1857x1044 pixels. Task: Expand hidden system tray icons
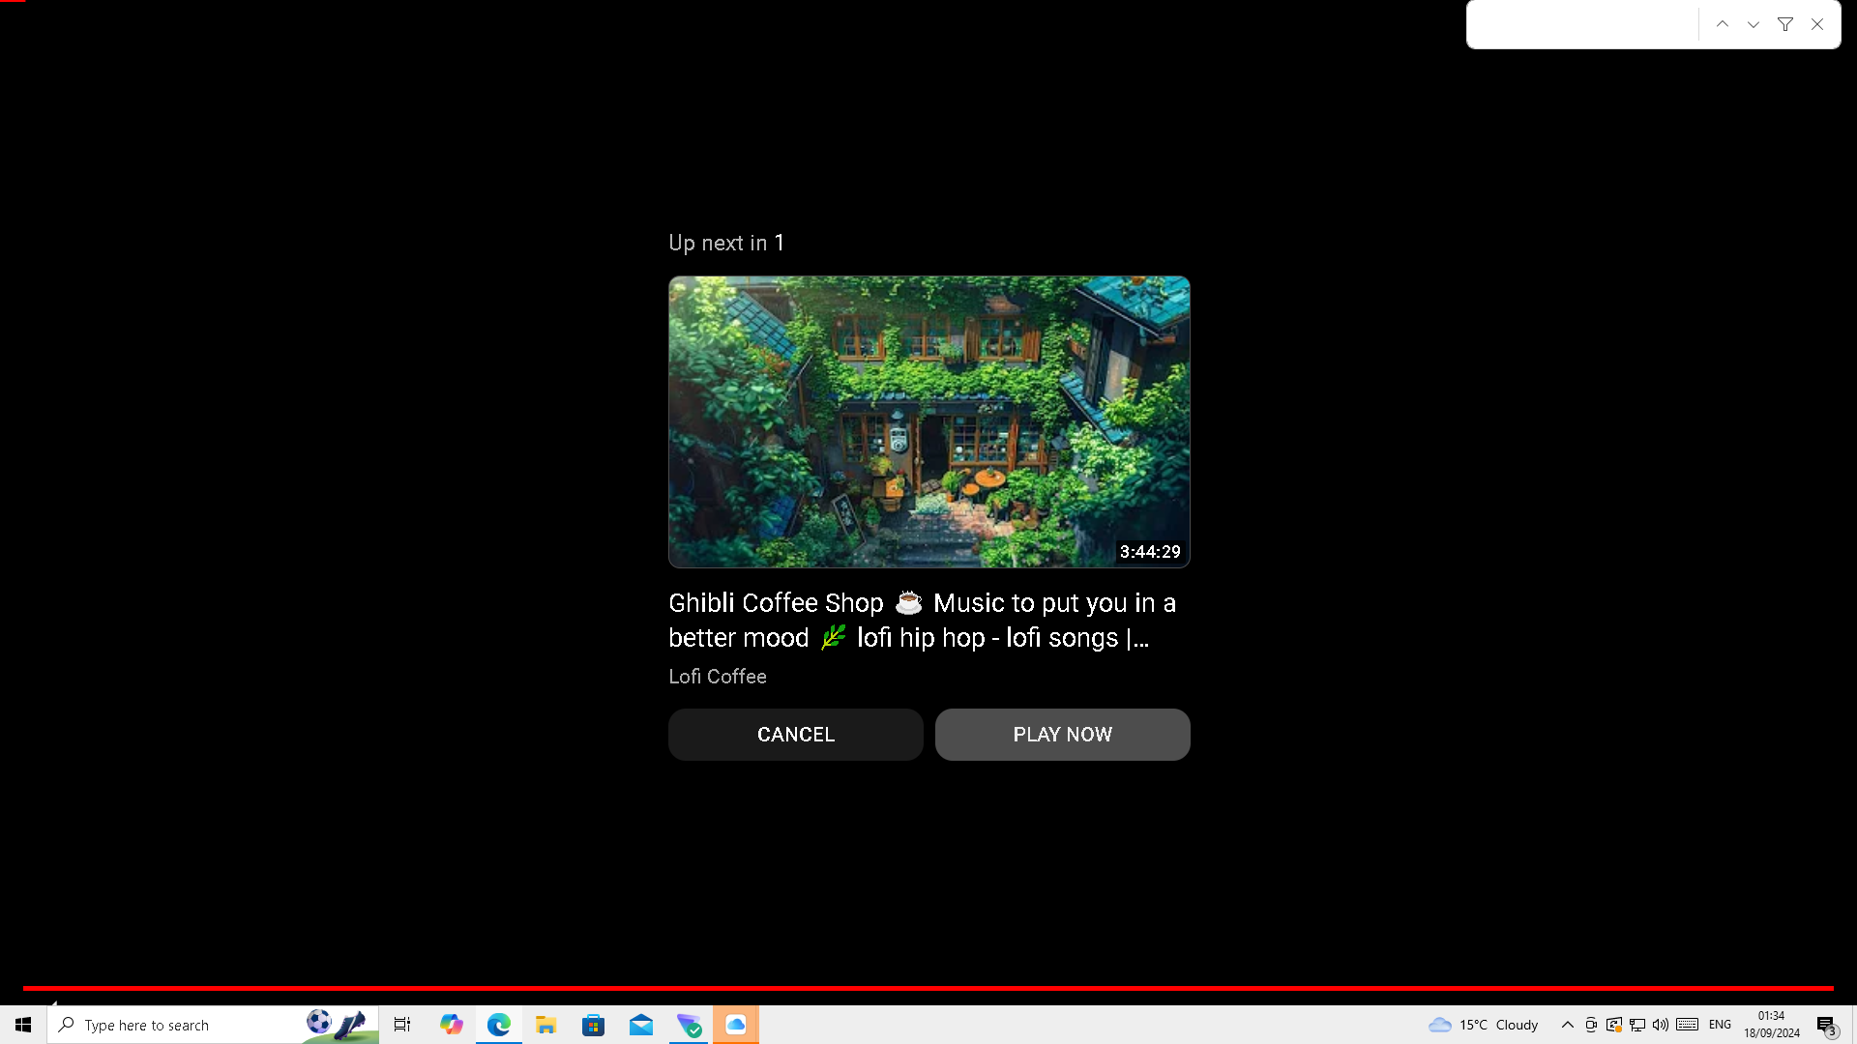click(x=1567, y=1025)
